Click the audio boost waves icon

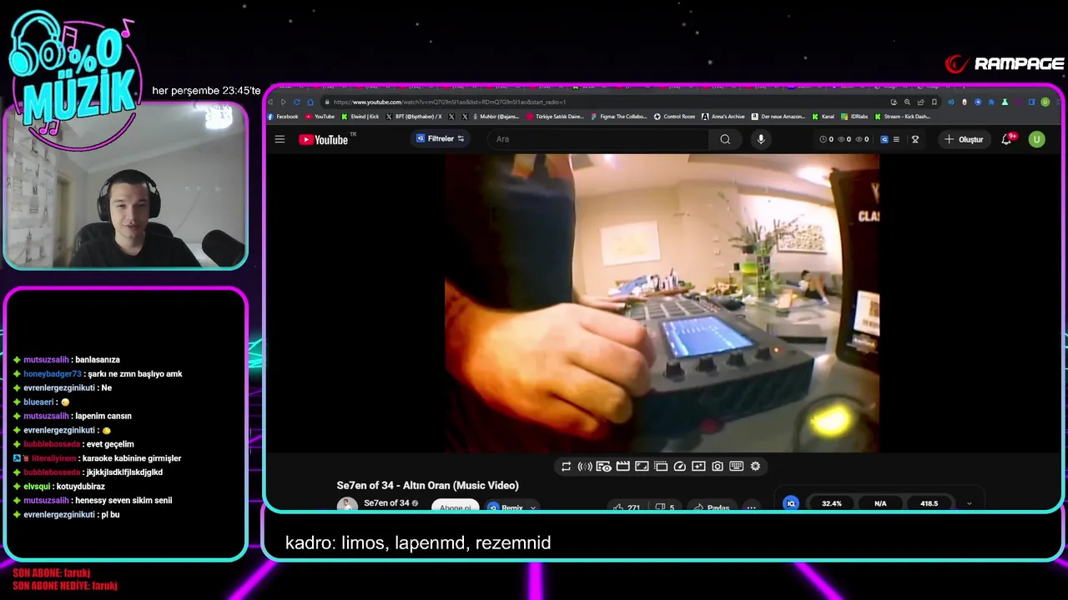pos(585,467)
